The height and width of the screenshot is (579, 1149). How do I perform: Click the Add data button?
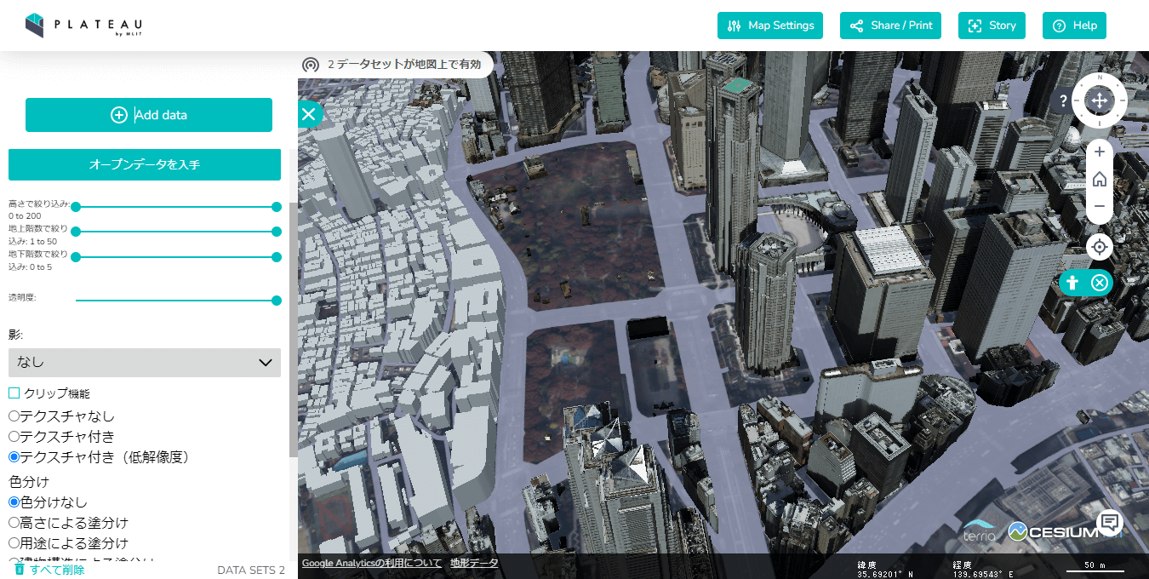coord(149,115)
